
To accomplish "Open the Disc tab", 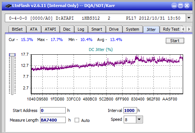I will [x=67, y=29].
